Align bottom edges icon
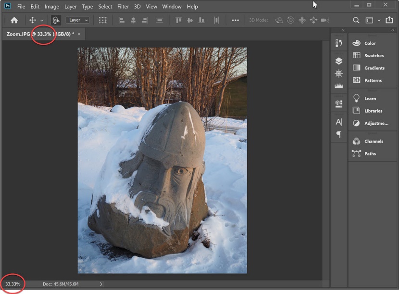Viewport: 399px width, 294px height. click(x=201, y=20)
